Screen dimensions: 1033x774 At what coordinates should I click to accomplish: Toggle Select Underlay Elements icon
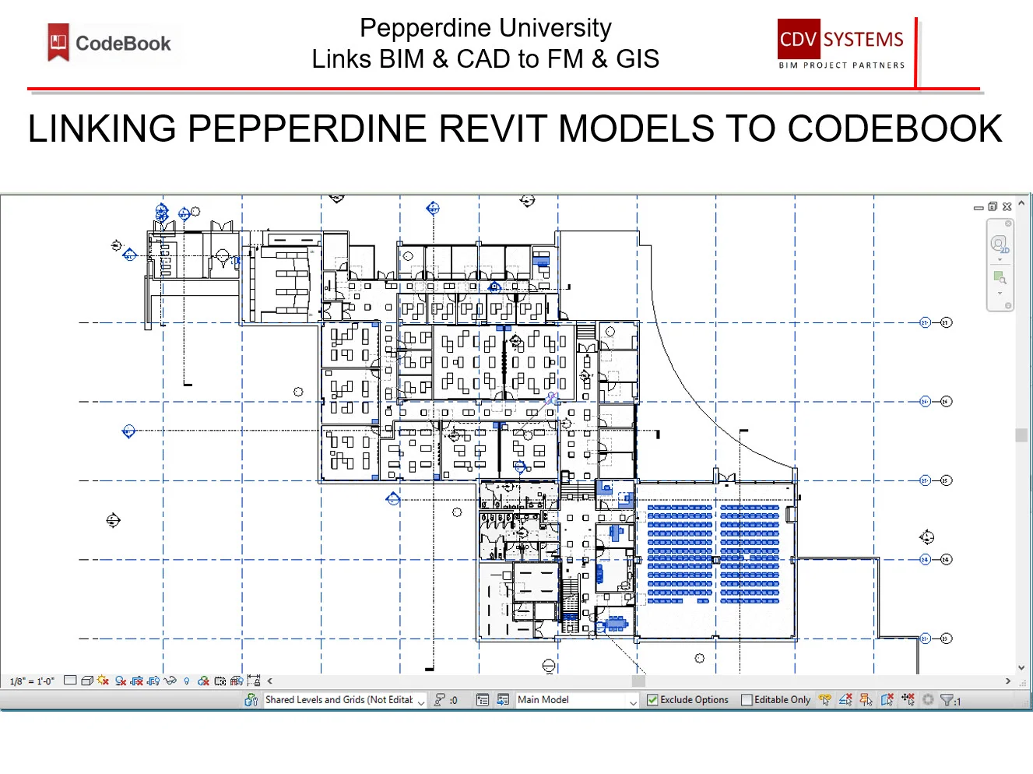(845, 700)
